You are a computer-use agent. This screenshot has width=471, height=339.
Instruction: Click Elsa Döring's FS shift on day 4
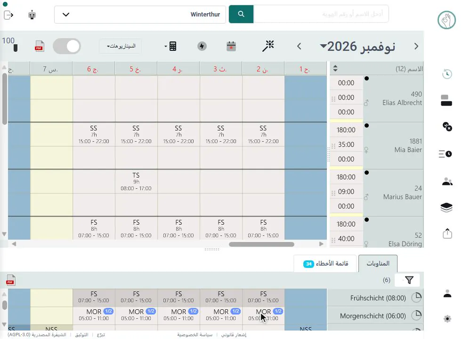179,228
